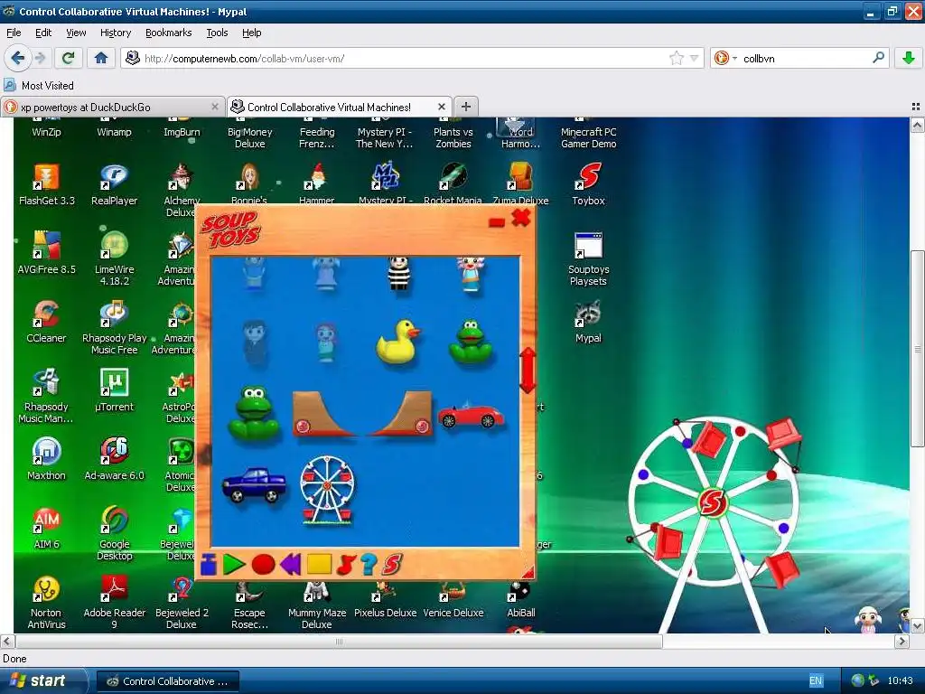Screen dimensions: 925x694
Task: Select the left-facing wooden ramp toy
Action: [323, 414]
